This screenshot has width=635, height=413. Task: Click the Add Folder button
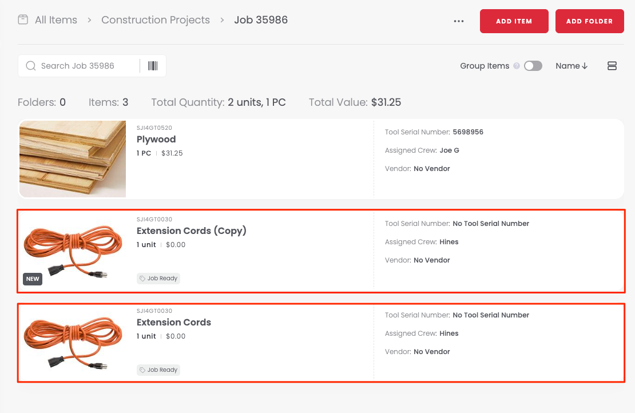point(589,21)
